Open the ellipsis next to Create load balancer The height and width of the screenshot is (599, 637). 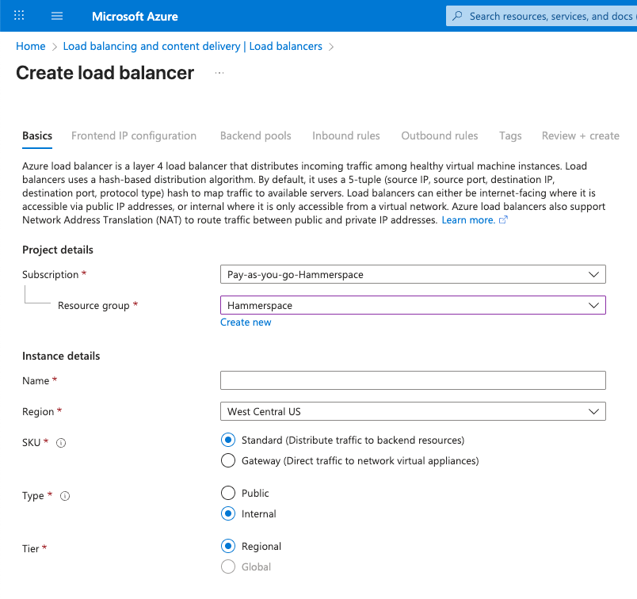tap(219, 73)
